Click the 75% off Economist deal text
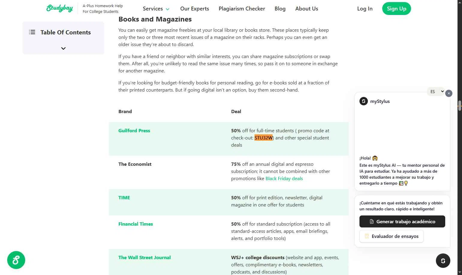 tap(281, 171)
